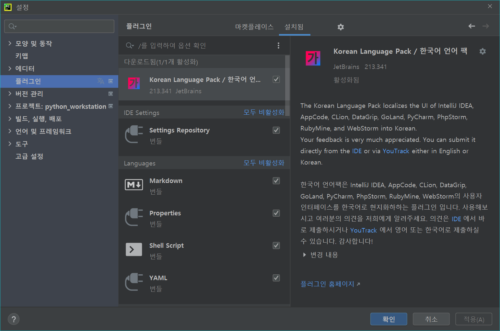
Task: Click the YAML plugin plug icon
Action: (x=134, y=282)
